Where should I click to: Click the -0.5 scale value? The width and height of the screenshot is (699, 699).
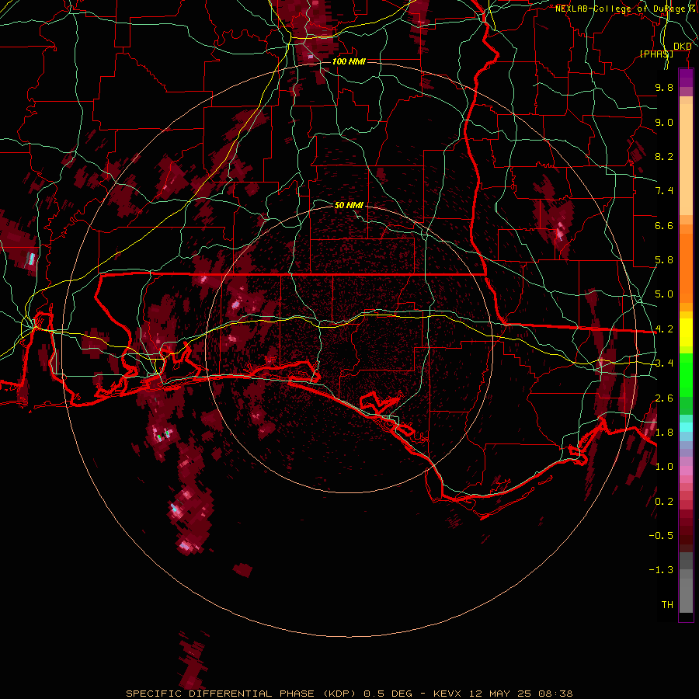pyautogui.click(x=661, y=536)
